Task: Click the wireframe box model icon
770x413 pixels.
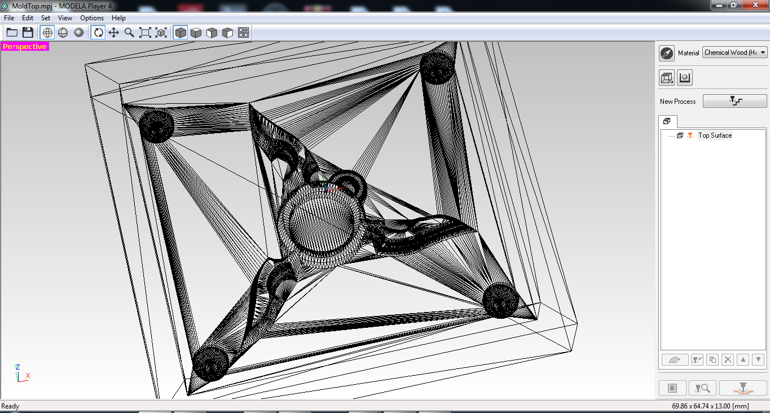Action: 667,78
